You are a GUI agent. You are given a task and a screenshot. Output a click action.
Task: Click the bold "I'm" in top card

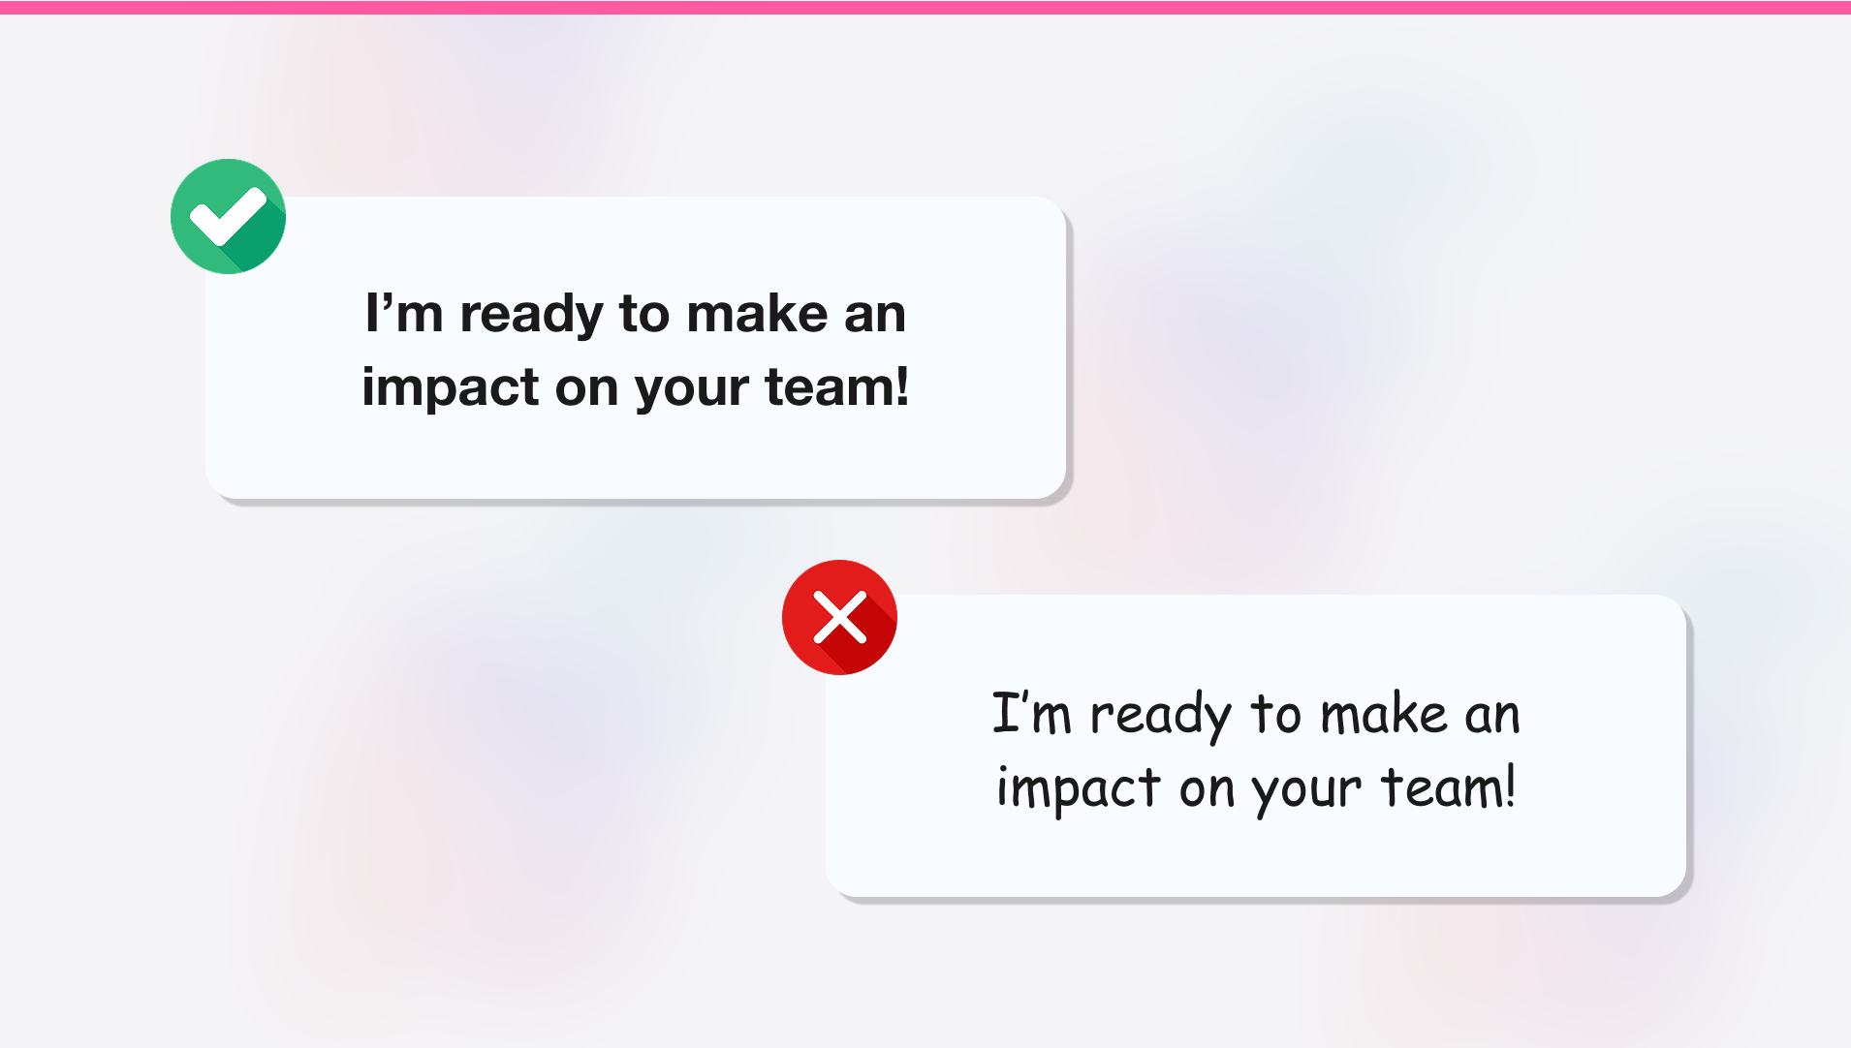point(404,313)
